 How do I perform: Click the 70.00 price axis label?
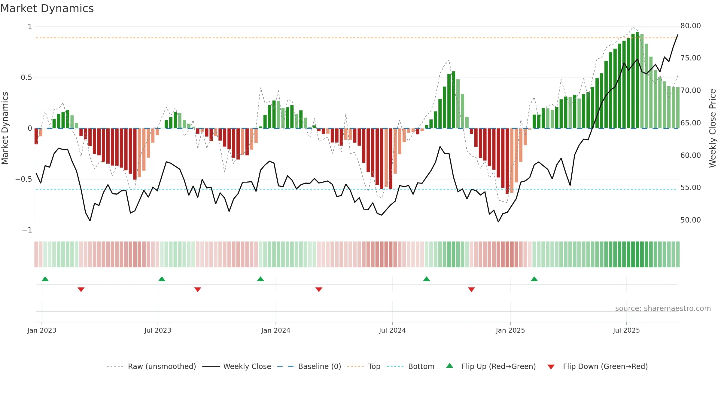point(691,90)
